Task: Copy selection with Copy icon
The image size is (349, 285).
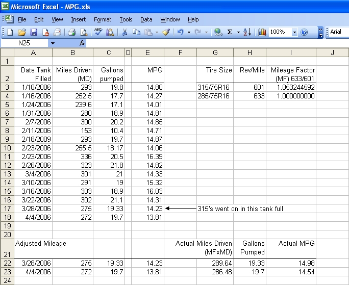Action: click(136, 32)
